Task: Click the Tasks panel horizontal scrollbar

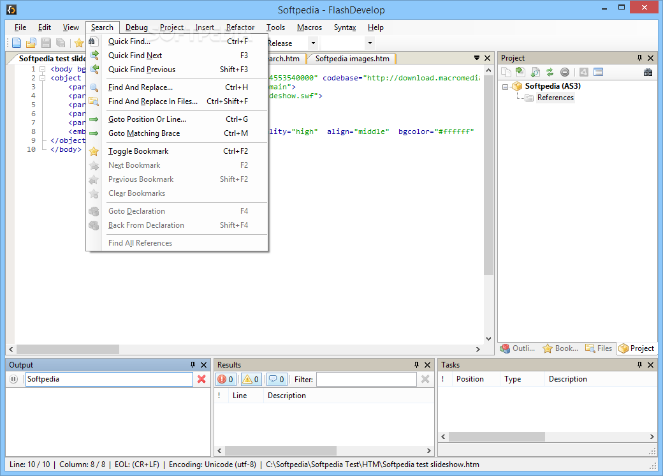Action: 547,436
